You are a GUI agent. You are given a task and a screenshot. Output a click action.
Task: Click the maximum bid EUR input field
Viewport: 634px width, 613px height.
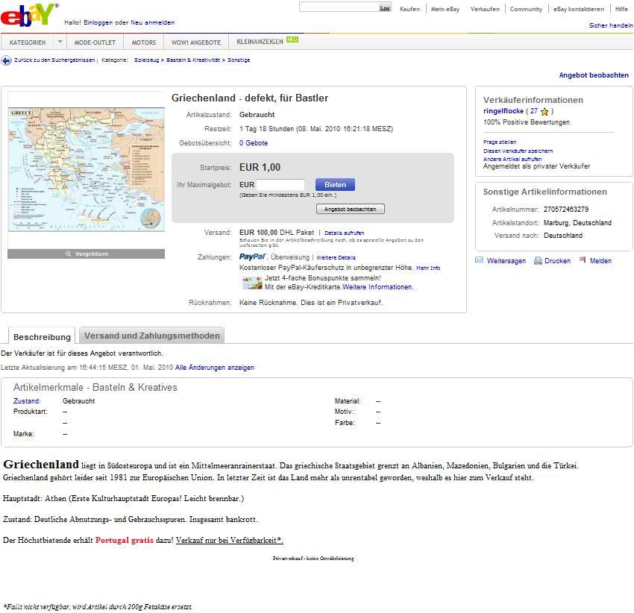(x=280, y=185)
